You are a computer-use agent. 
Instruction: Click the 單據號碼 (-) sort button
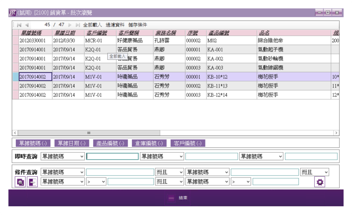33,143
